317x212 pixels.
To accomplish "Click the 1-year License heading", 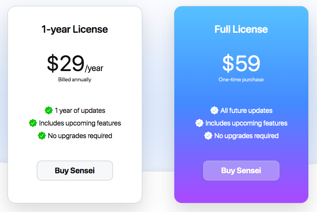I will pyautogui.click(x=74, y=29).
